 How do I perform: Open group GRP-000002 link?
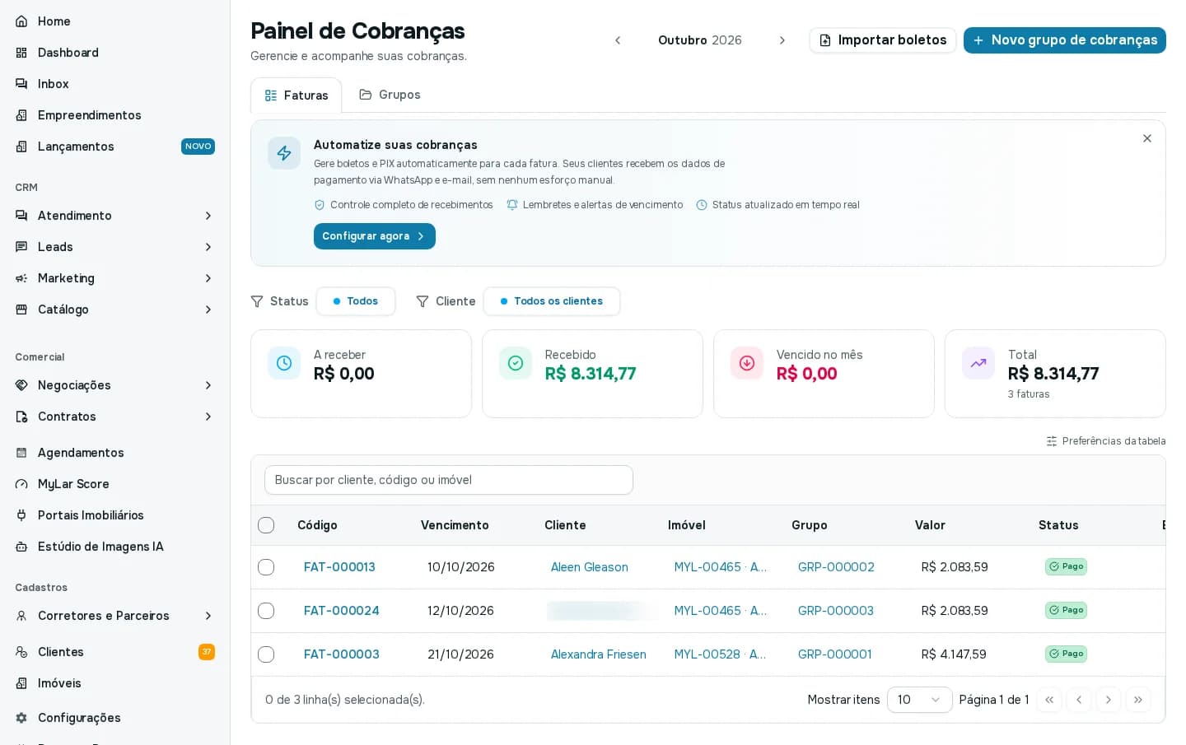(836, 567)
